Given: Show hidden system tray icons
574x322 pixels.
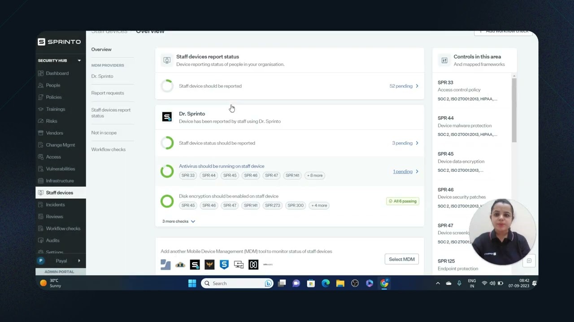Looking at the screenshot, I should coord(438,283).
